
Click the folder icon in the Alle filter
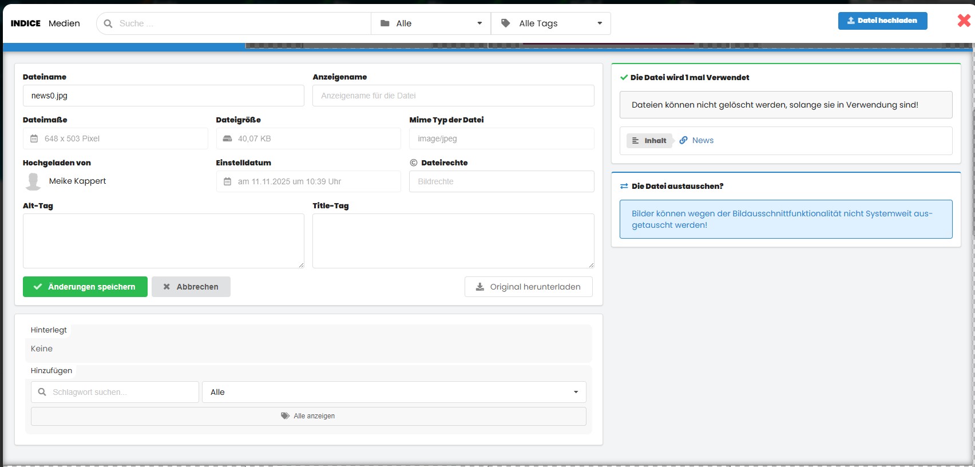[x=385, y=23]
